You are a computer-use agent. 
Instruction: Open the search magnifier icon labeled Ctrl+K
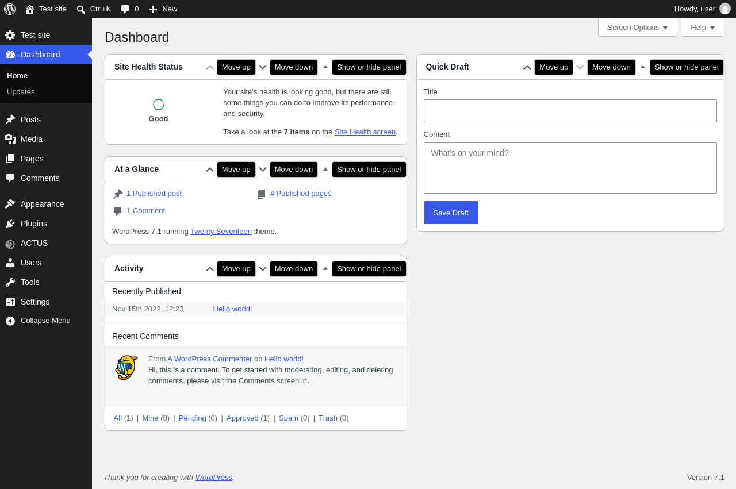click(x=81, y=9)
